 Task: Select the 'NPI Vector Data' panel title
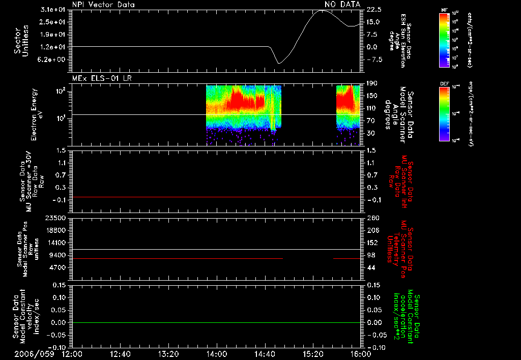pos(103,5)
